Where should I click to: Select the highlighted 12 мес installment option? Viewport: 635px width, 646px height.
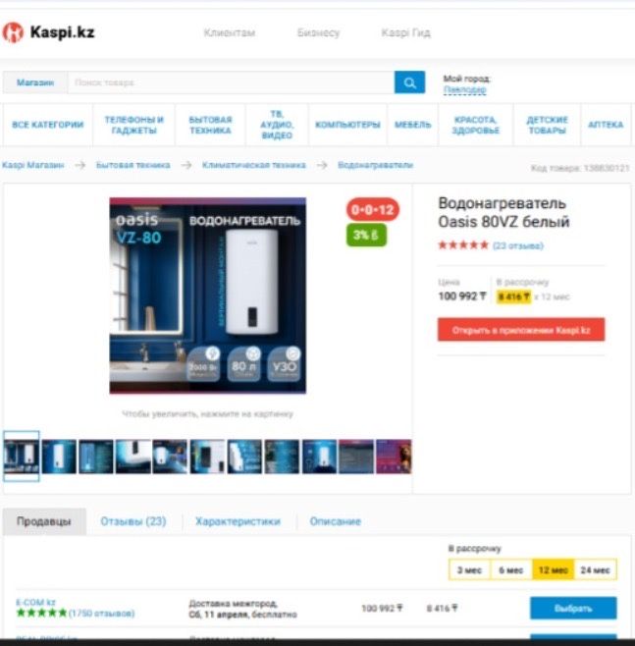pos(554,570)
